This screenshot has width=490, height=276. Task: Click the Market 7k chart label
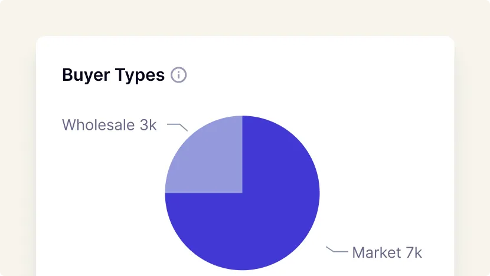[387, 253]
